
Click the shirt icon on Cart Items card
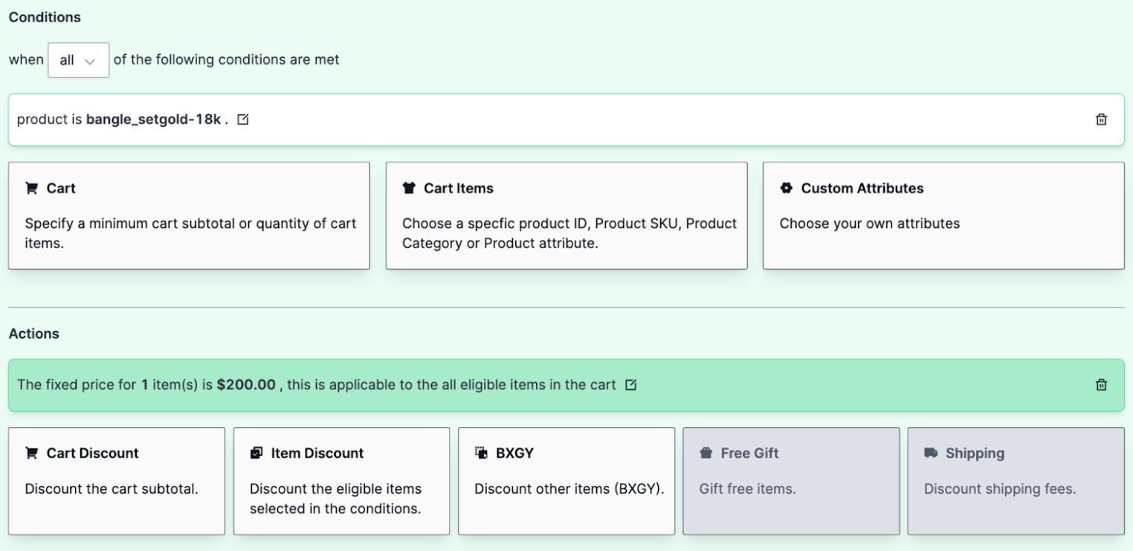click(409, 188)
